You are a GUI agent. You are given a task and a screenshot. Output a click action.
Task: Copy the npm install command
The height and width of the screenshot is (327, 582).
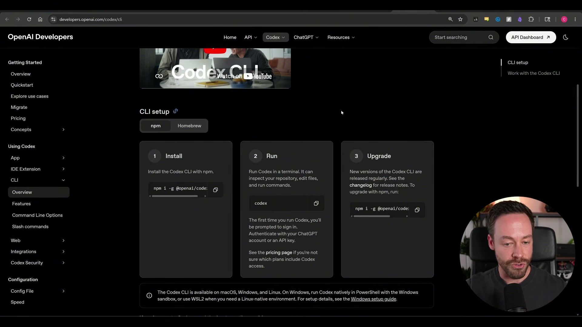(x=216, y=190)
